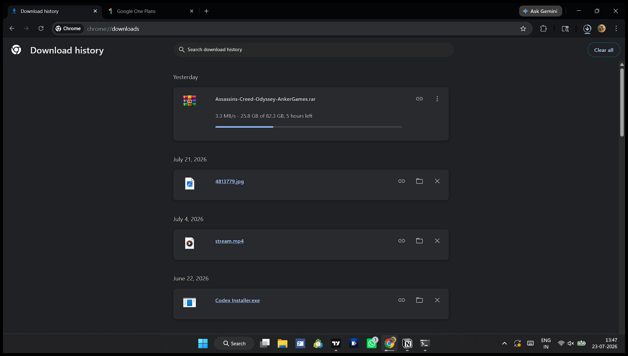Click the WinRAR archive file icon
The image size is (628, 356).
tap(190, 101)
